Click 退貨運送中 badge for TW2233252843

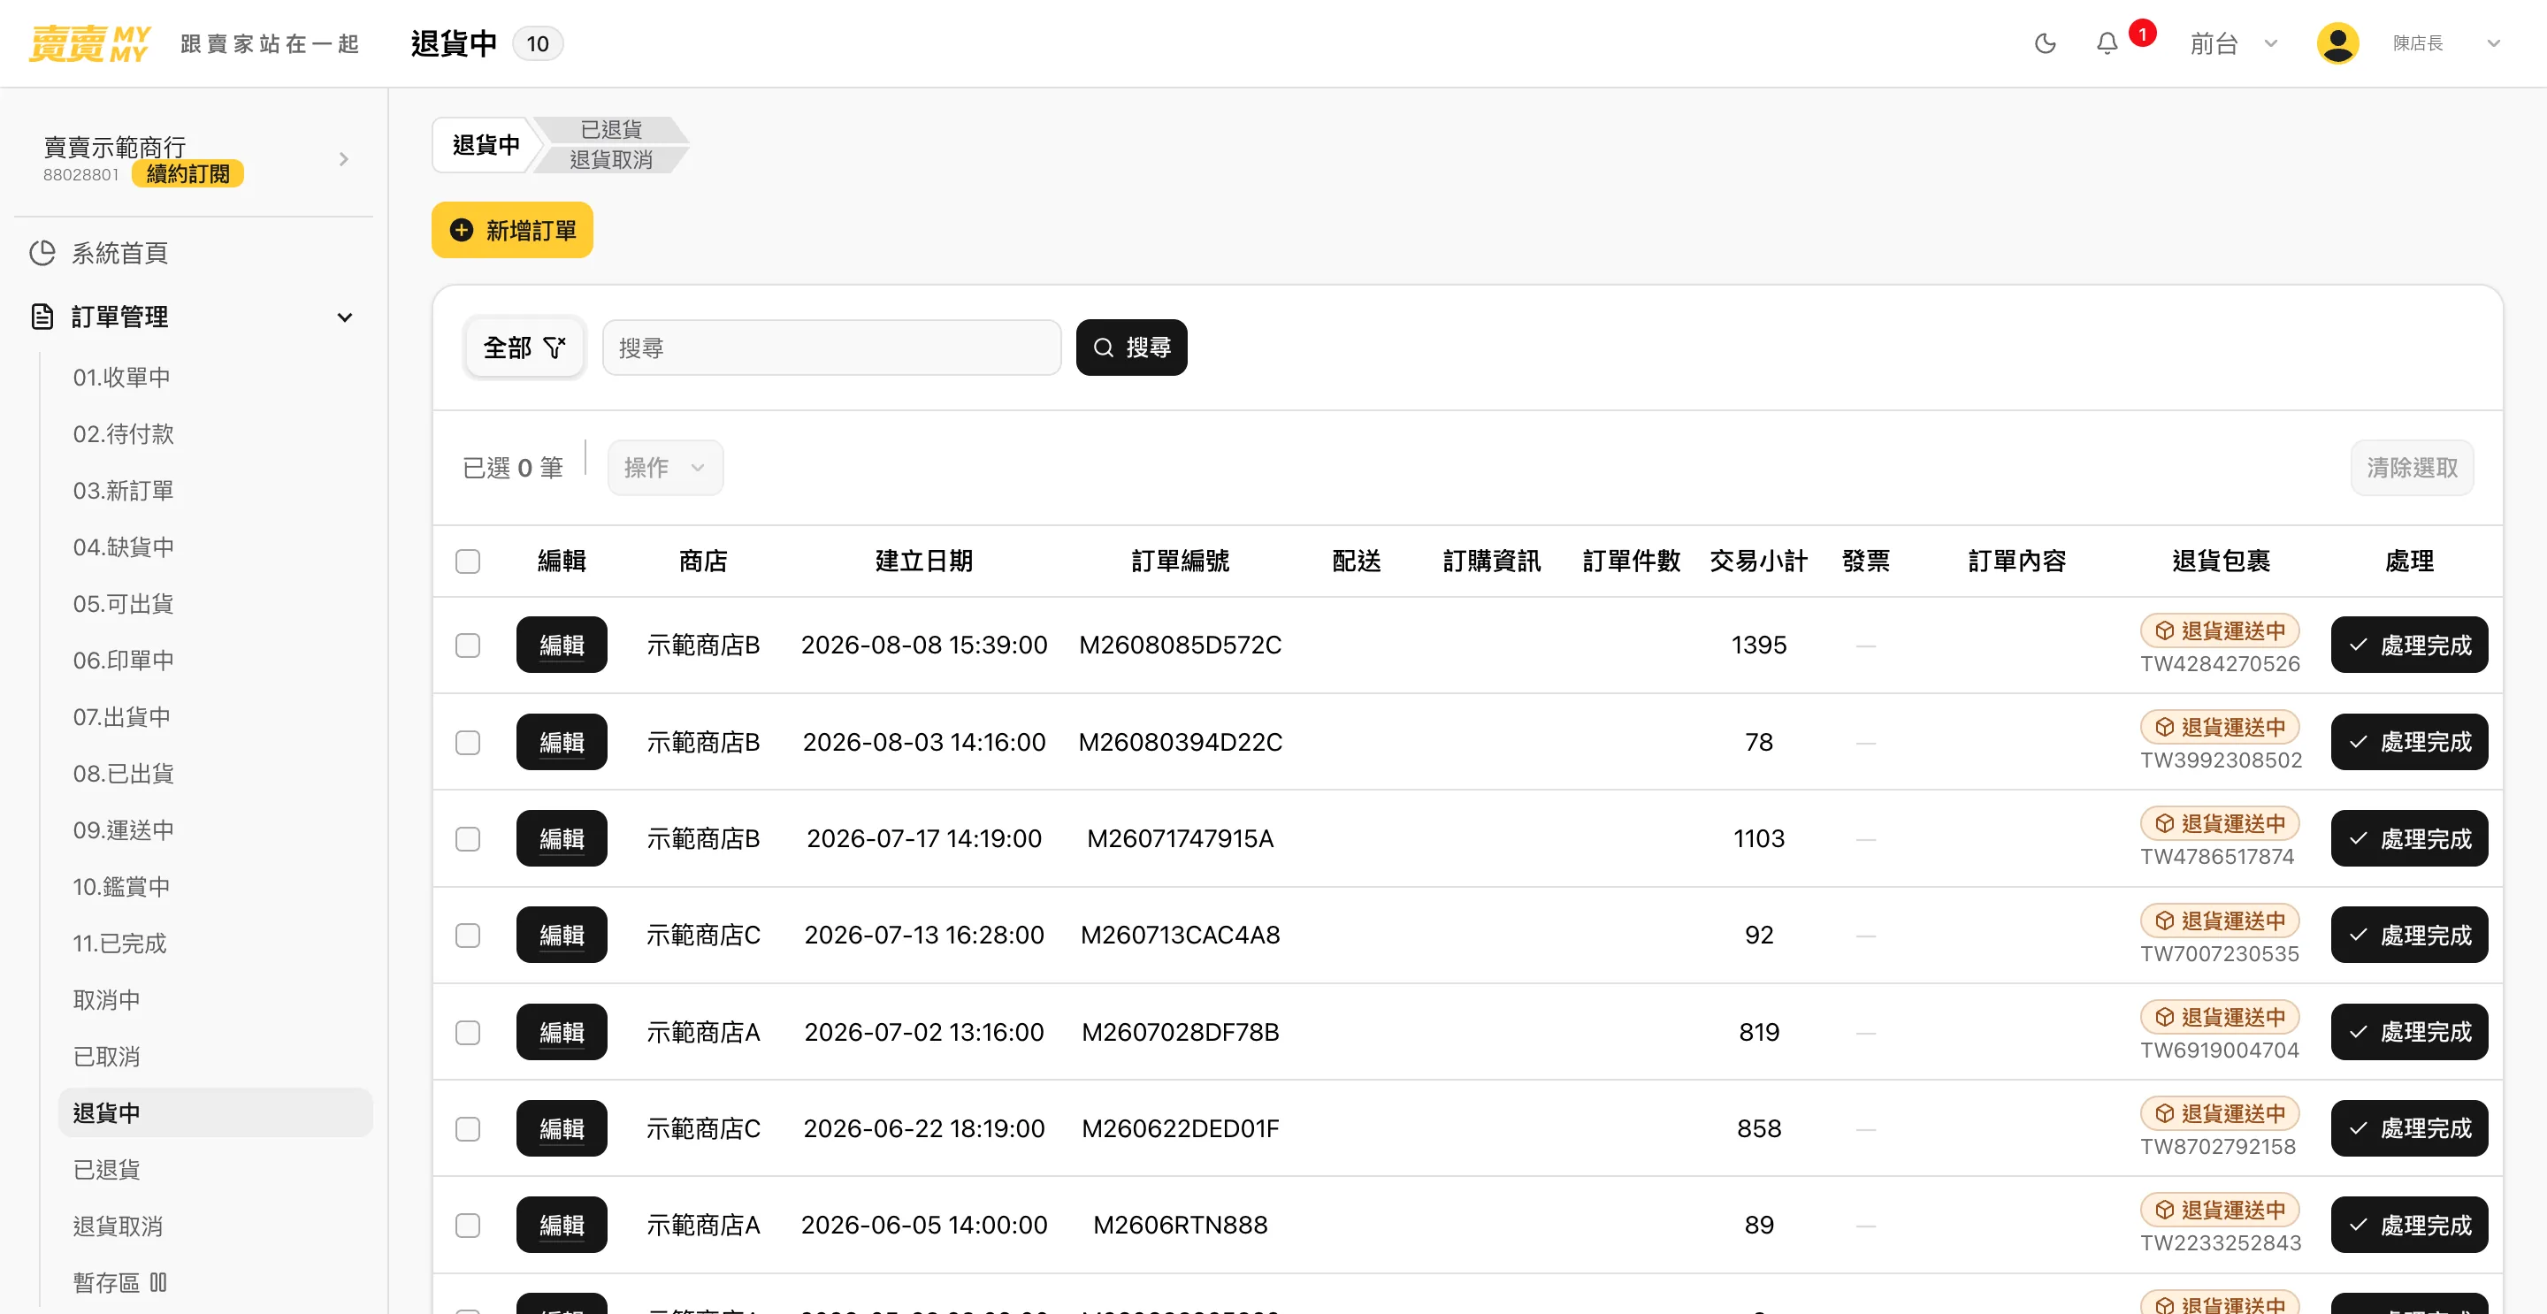coord(2219,1209)
